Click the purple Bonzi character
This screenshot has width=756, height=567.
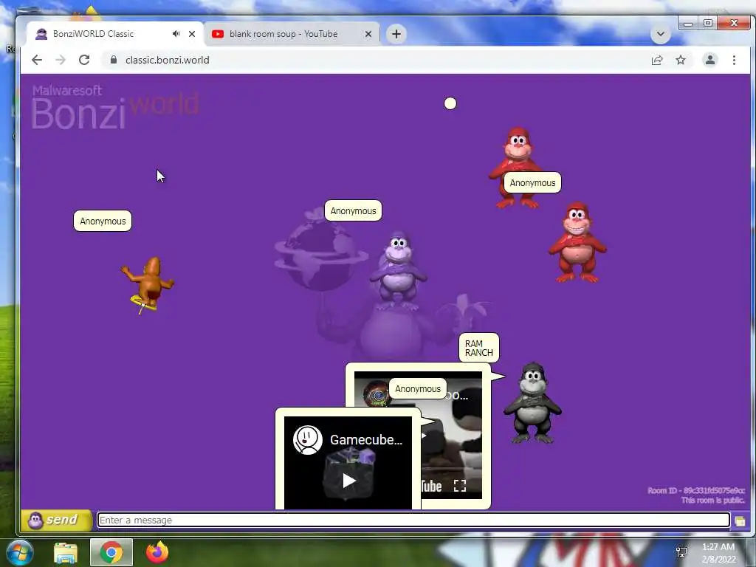pyautogui.click(x=398, y=270)
